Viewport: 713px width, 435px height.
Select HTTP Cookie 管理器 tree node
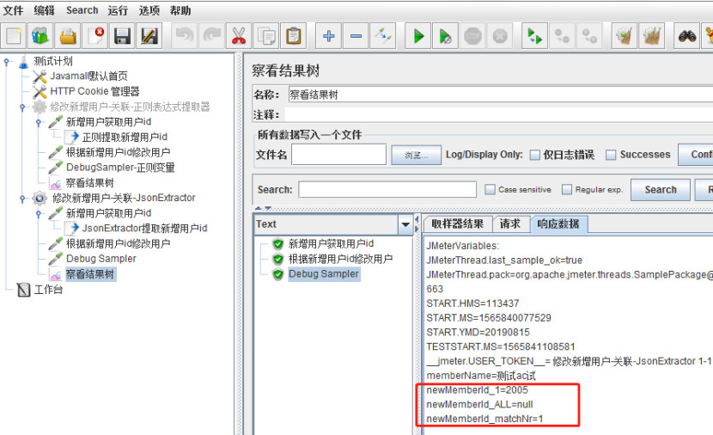pyautogui.click(x=94, y=91)
